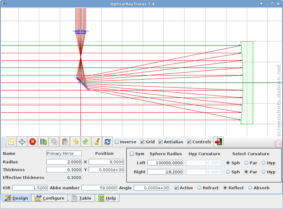
Task: Enable the Inverse checkbox
Action: point(126,142)
